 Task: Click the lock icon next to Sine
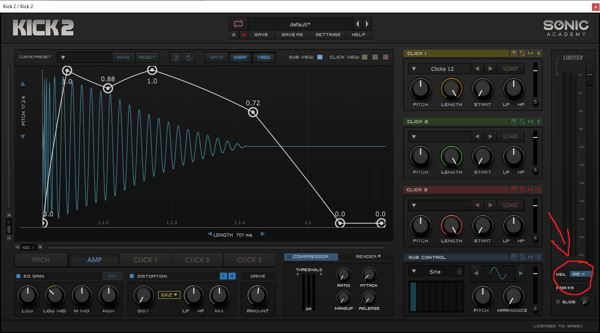(x=459, y=271)
